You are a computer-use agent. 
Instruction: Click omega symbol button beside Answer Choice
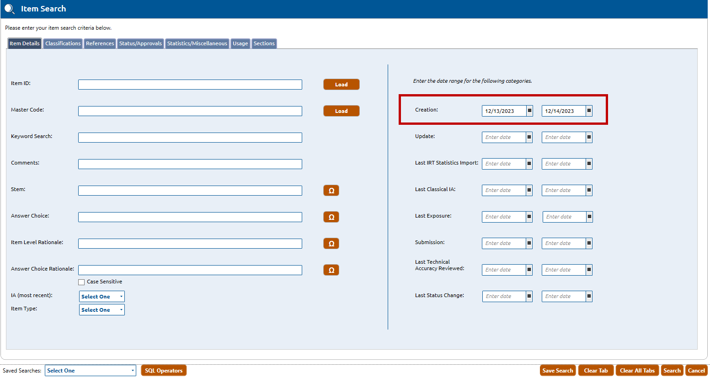pos(331,217)
